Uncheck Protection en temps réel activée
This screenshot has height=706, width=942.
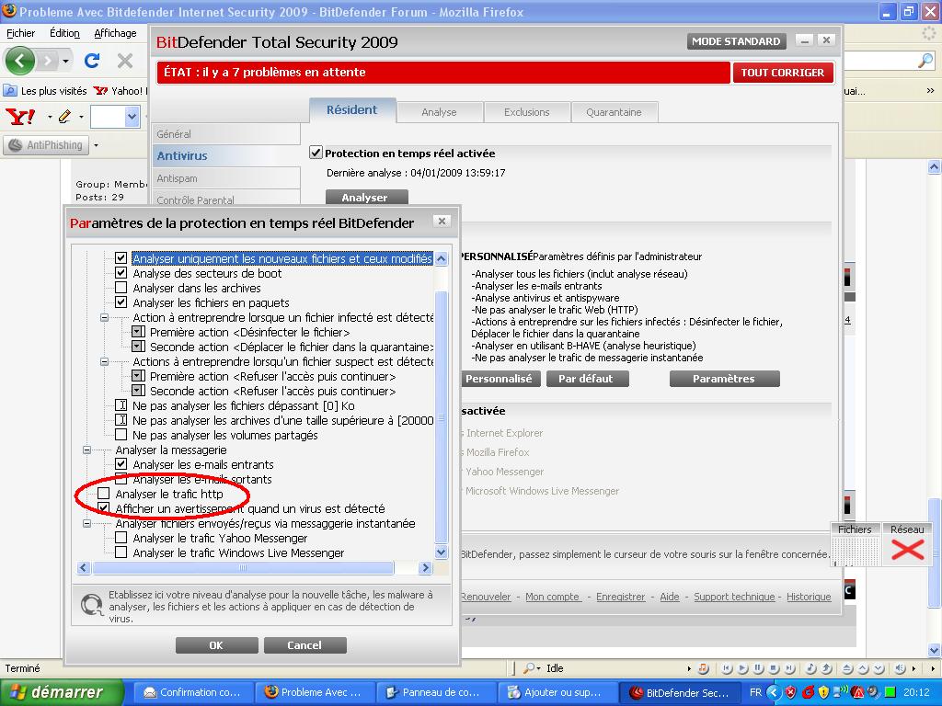tap(316, 153)
